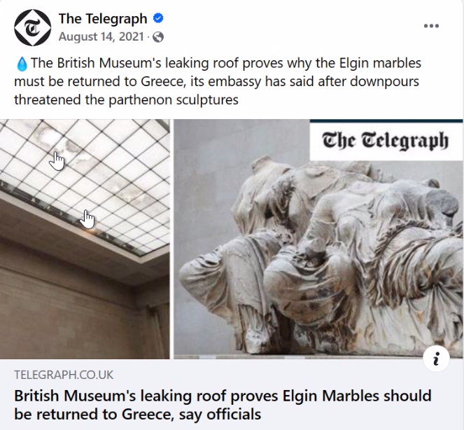This screenshot has width=464, height=430.
Task: Click the lower hand cursor near ceiling edge
Action: (87, 219)
